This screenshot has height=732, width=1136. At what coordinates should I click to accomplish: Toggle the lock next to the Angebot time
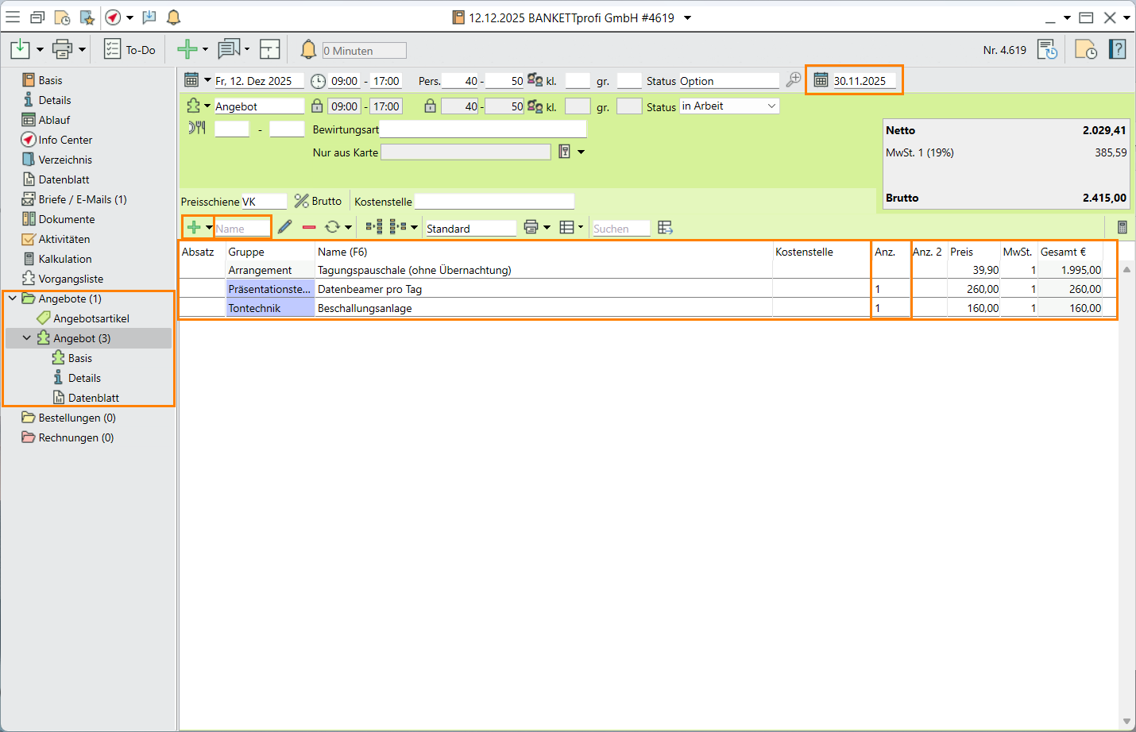(x=317, y=106)
